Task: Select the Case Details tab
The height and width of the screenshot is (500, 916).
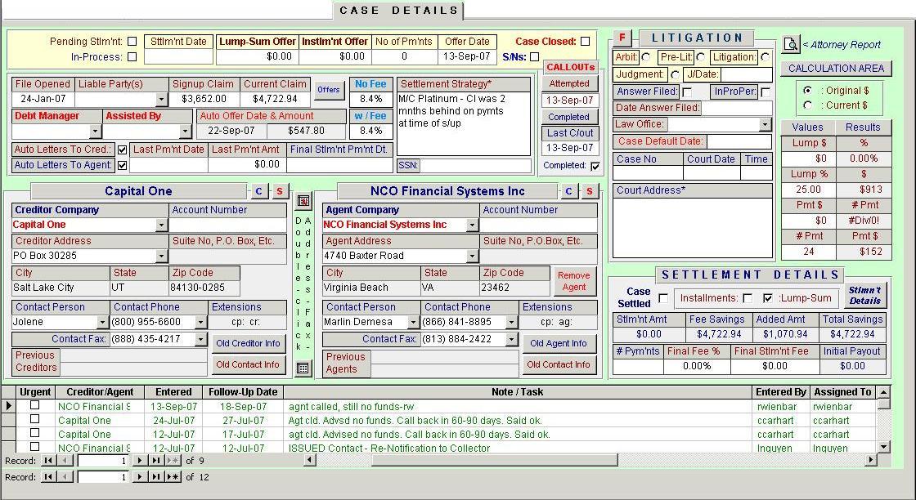Action: [398, 11]
